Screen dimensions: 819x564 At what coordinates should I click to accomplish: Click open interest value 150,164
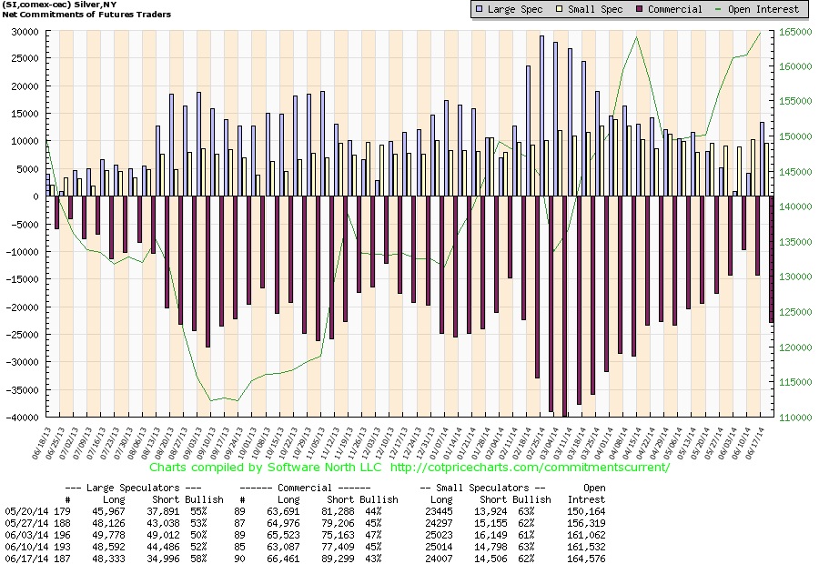pyautogui.click(x=586, y=512)
